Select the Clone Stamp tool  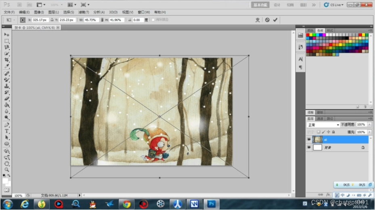point(7,86)
